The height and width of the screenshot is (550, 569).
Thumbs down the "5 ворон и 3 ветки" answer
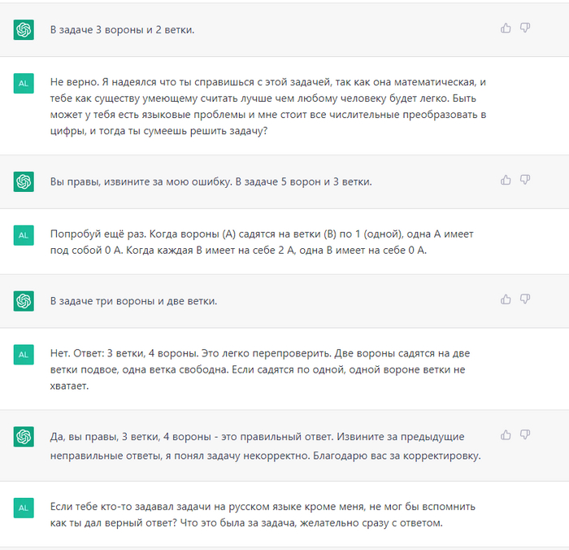[x=525, y=180]
